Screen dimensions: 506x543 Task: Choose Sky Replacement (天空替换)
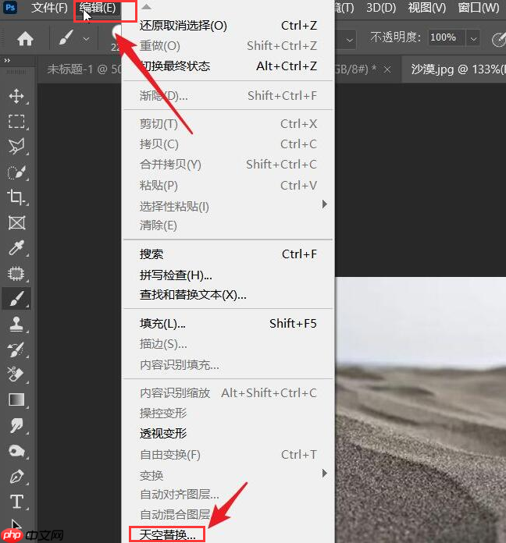167,534
